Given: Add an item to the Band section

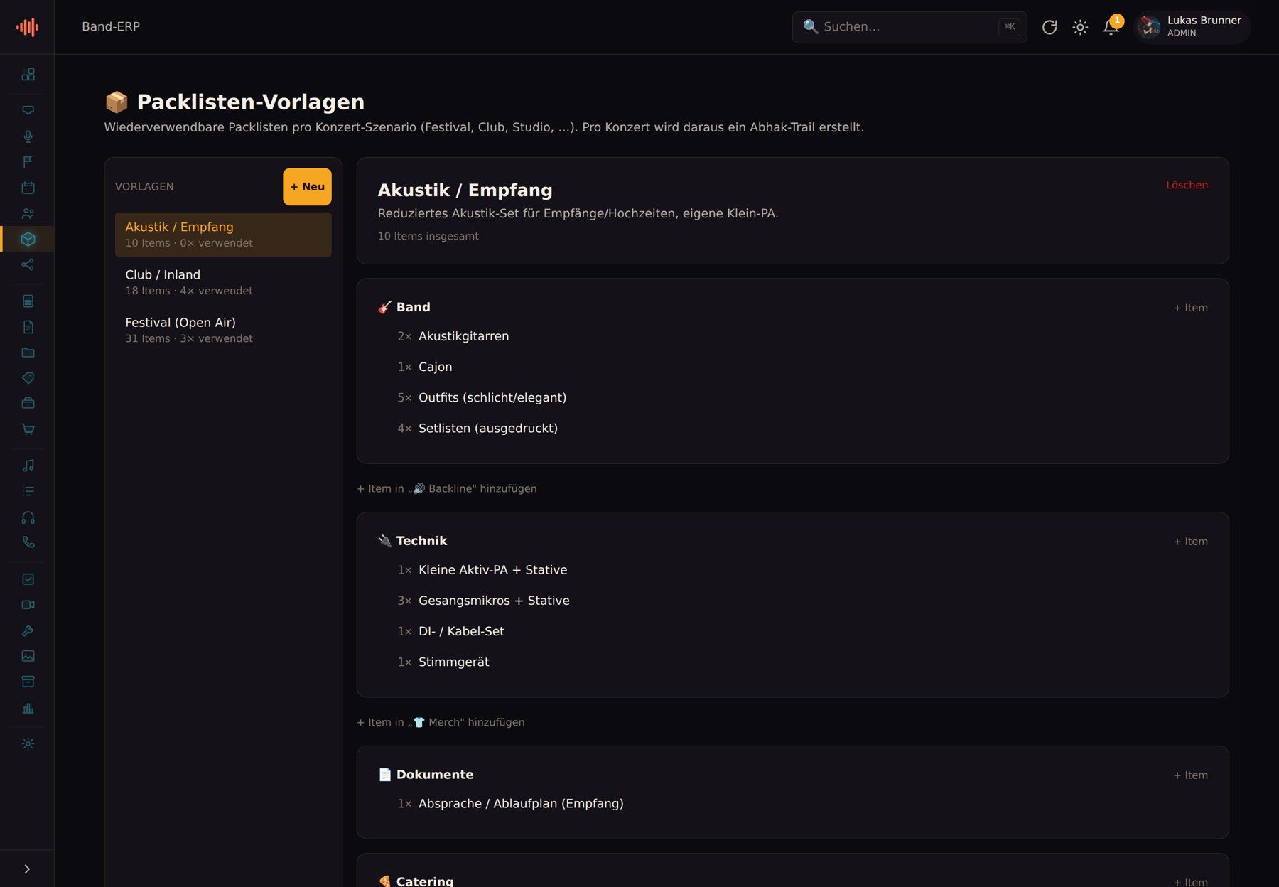Looking at the screenshot, I should tap(1190, 308).
